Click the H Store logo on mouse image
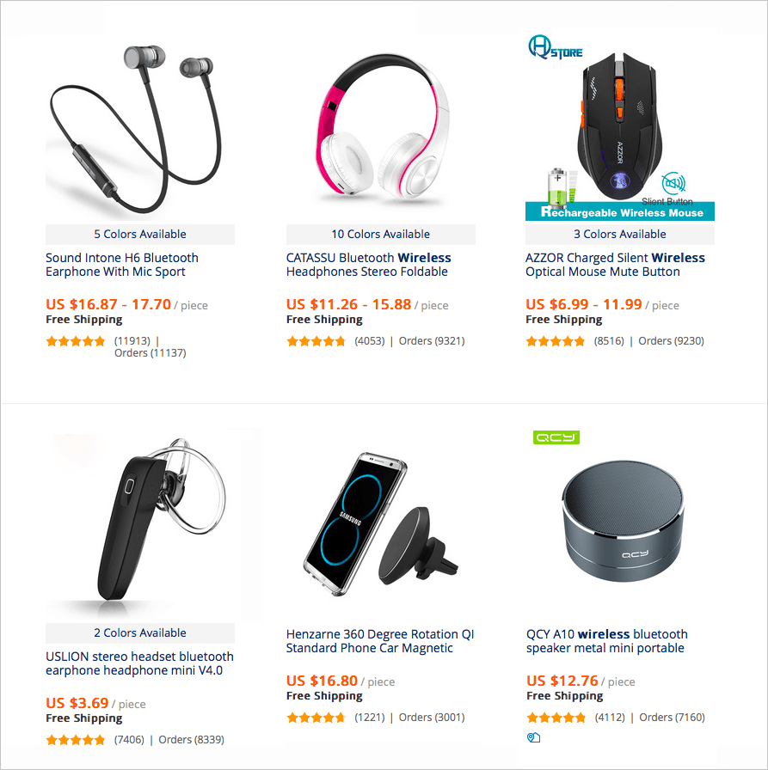768x770 pixels. click(556, 47)
